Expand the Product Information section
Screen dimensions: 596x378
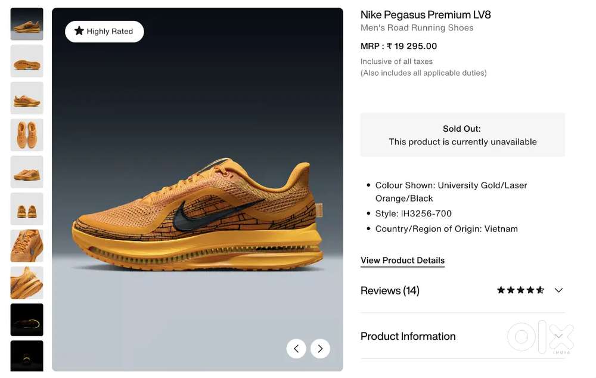(408, 336)
